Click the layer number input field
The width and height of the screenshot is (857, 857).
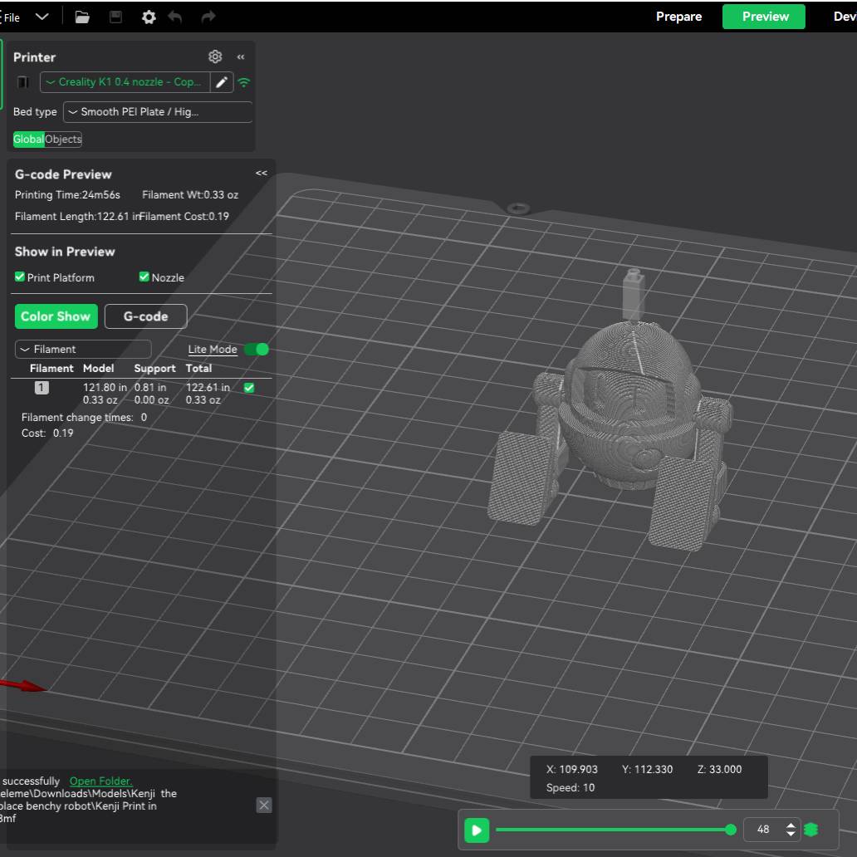[763, 830]
